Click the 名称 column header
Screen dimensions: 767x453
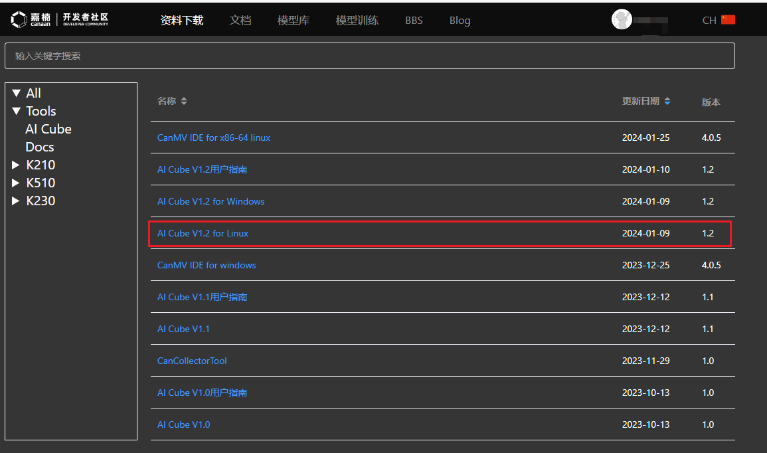pos(166,101)
